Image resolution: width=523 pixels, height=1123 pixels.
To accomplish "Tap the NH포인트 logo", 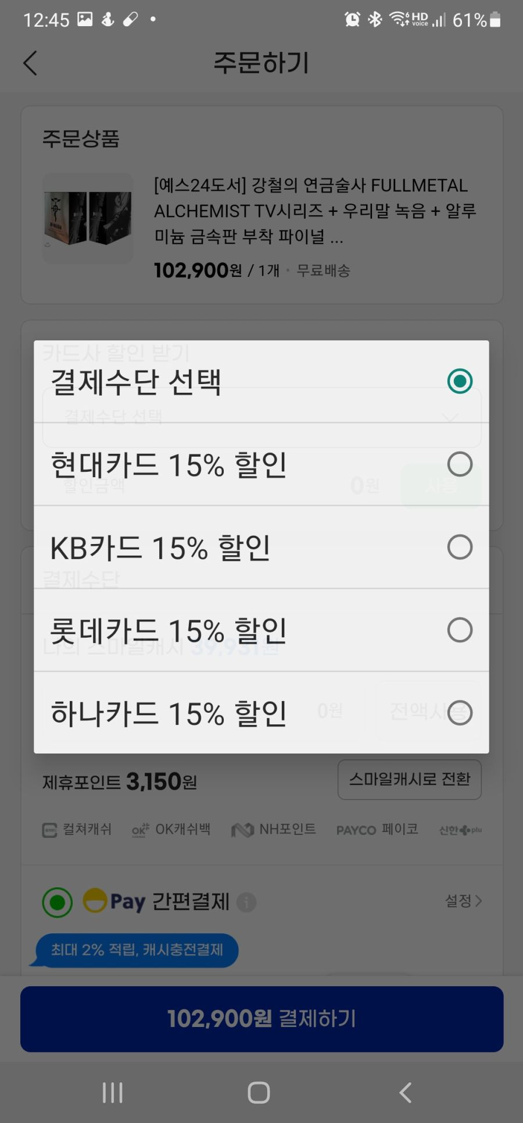I will tap(274, 830).
